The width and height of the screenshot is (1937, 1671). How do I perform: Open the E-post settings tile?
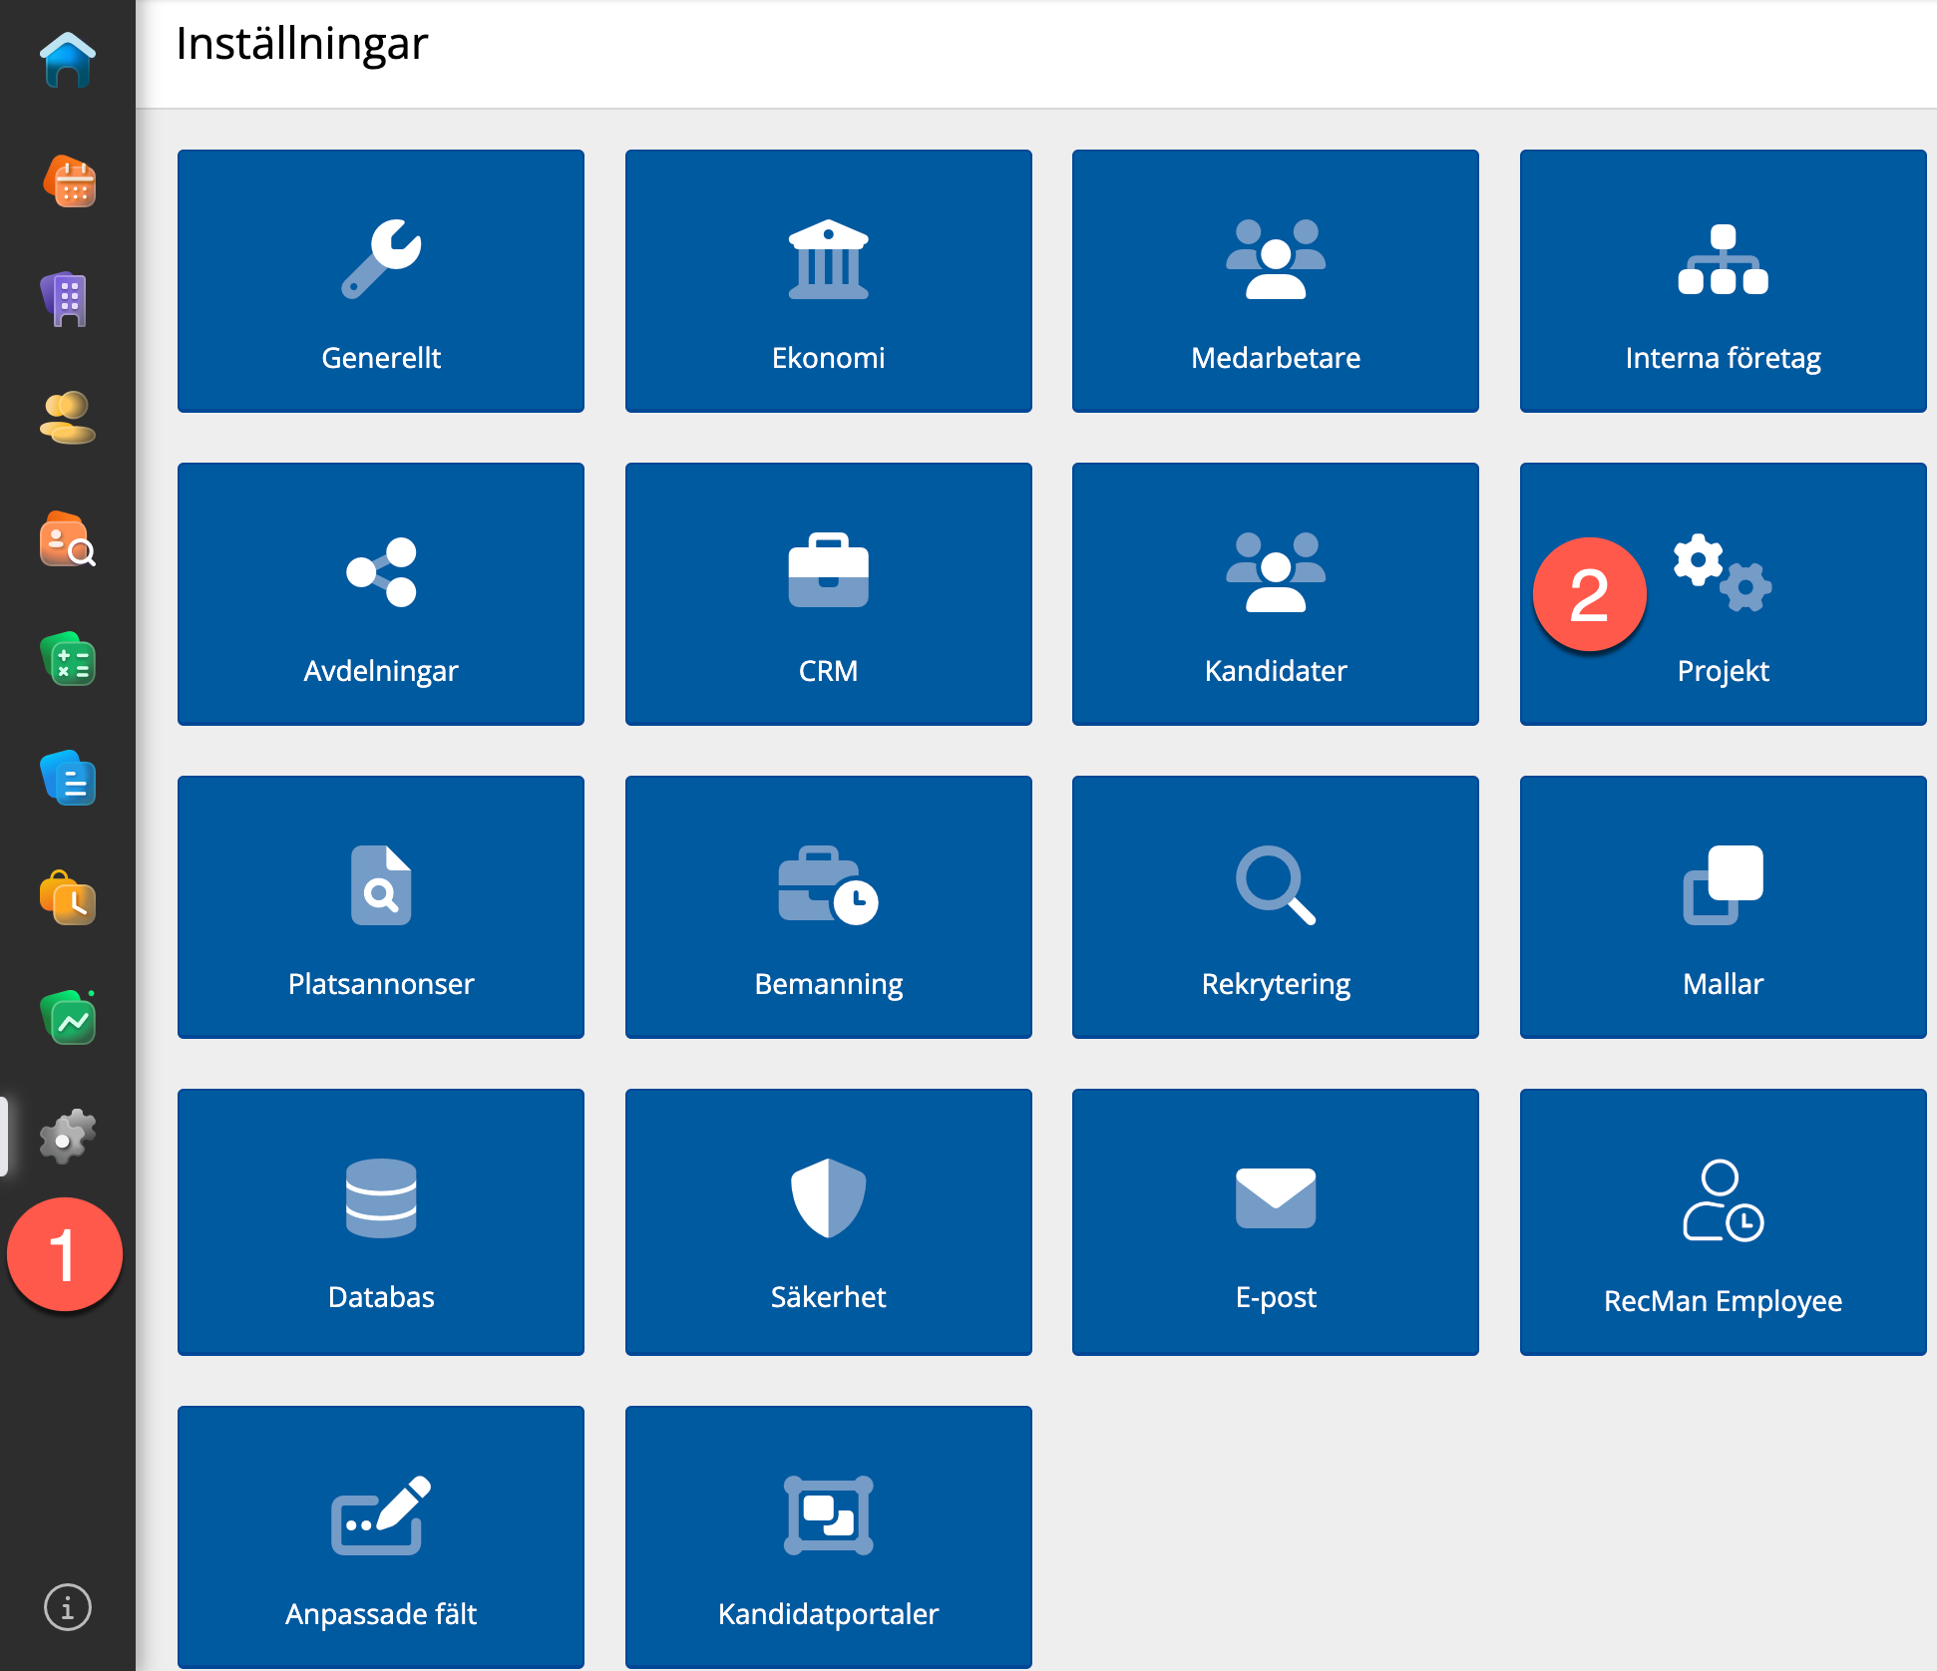tap(1275, 1221)
